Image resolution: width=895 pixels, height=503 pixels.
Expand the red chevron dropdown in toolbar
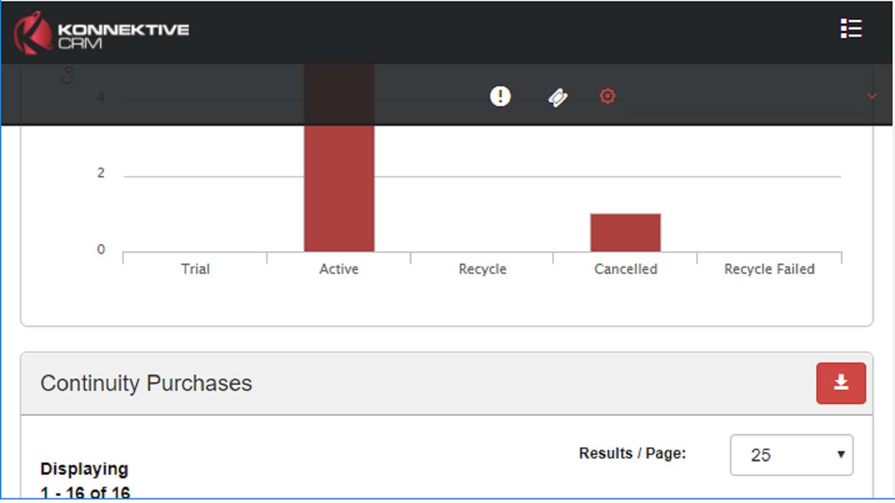pyautogui.click(x=872, y=96)
